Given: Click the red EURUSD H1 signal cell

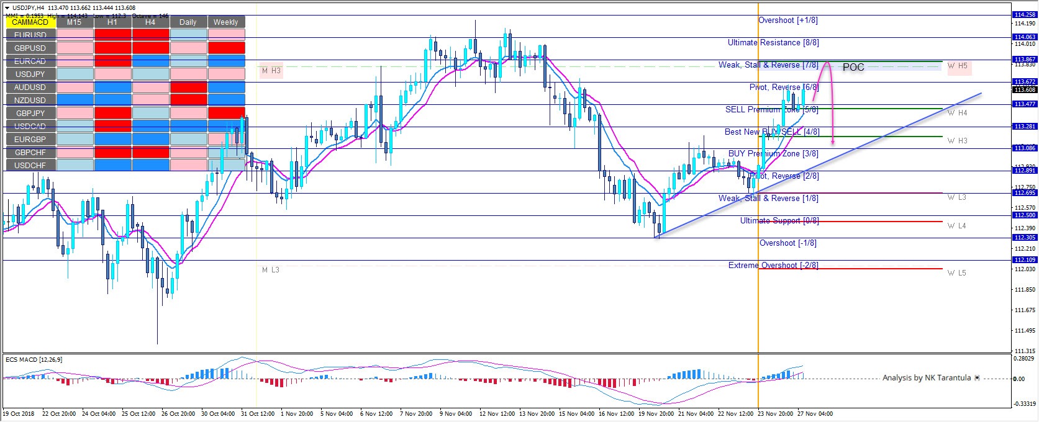Looking at the screenshot, I should (x=112, y=35).
